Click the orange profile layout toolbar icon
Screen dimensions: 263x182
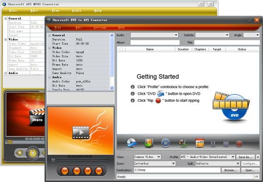coord(200,143)
